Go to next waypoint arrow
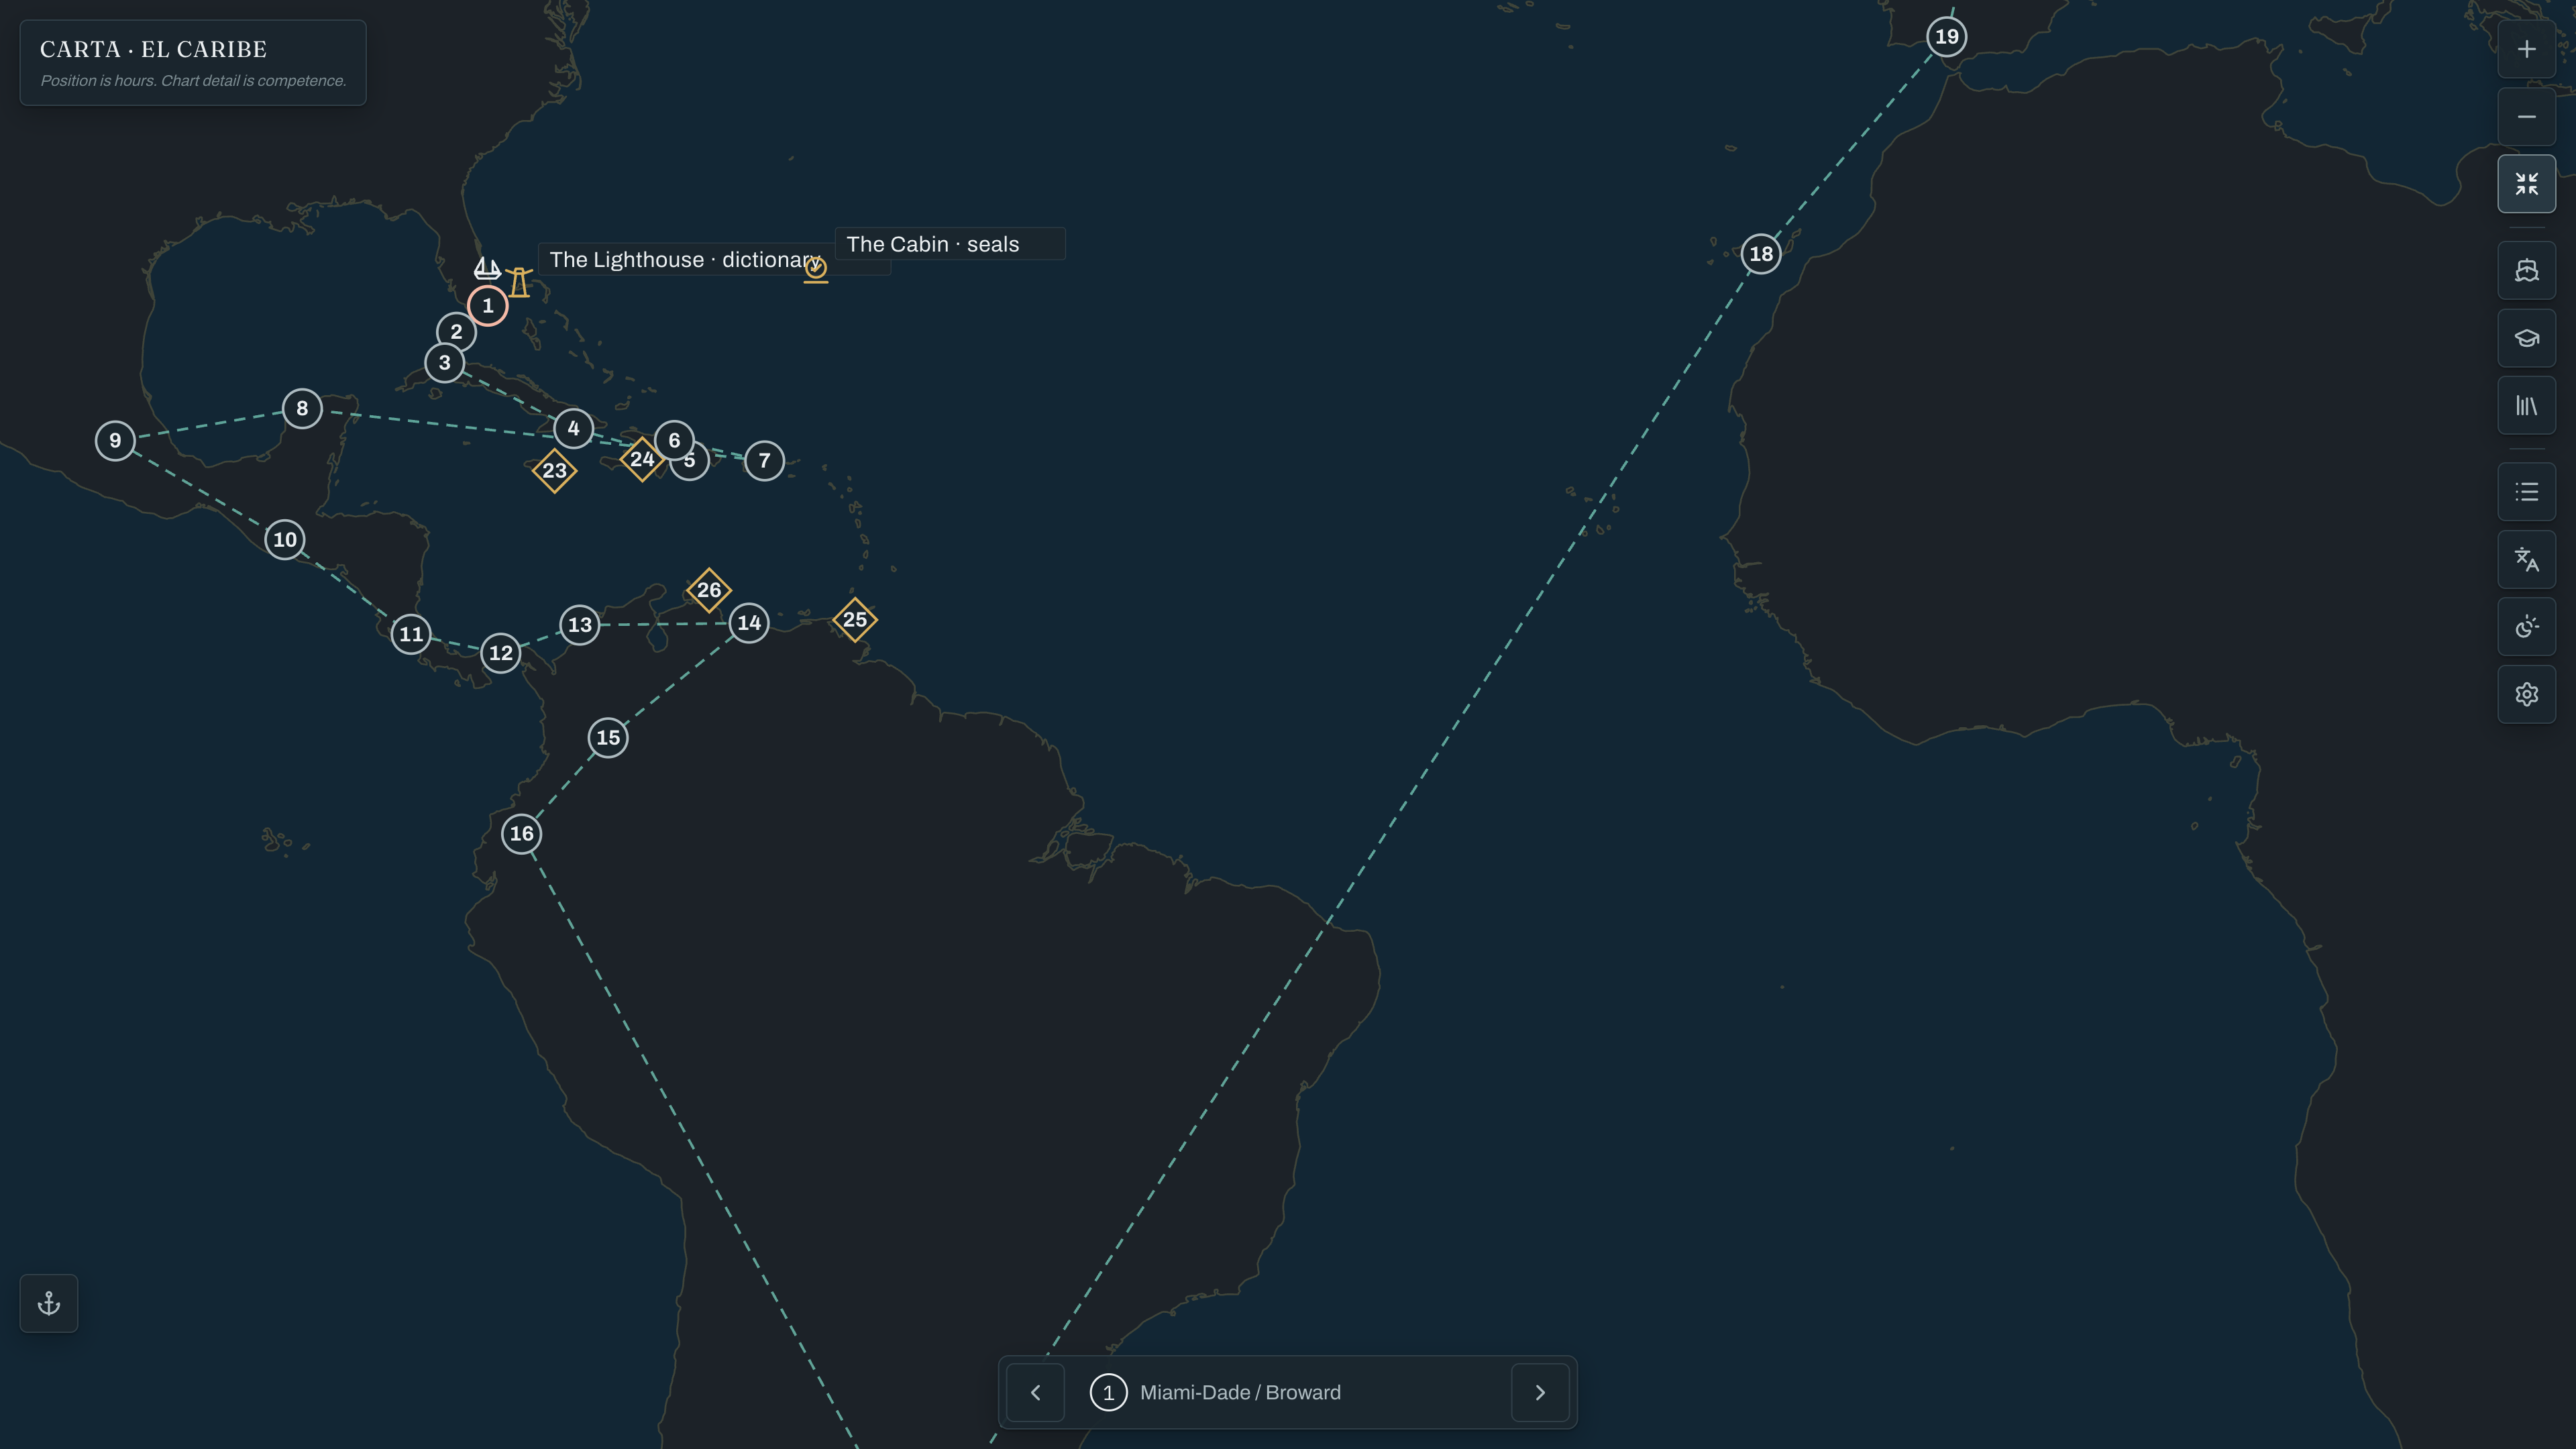 [x=1540, y=1392]
